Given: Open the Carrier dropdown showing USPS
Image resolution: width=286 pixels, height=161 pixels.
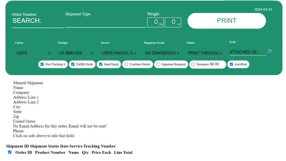Looking at the screenshot, I should [x=33, y=53].
